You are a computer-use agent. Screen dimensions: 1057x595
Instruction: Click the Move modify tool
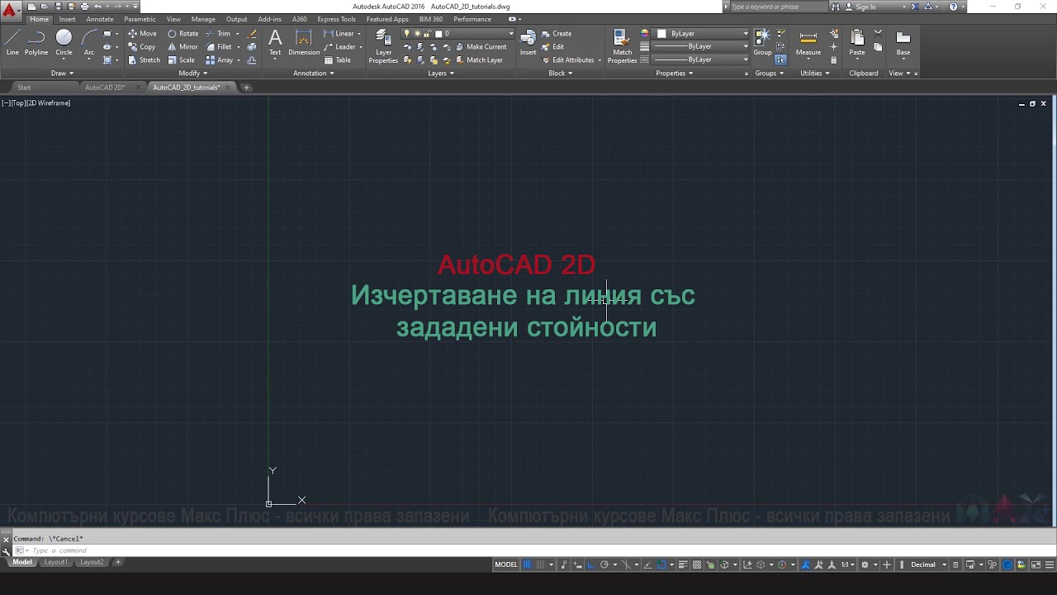point(142,34)
